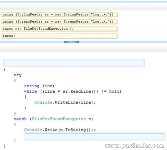167x150 pixels.
Task: Click the 'string line;' declaration
Action: [x=39, y=86]
